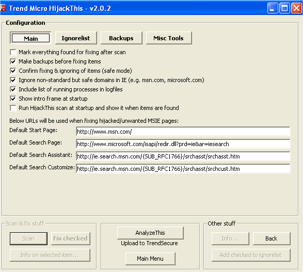Toggle Show intro frame at startup
The height and width of the screenshot is (272, 303).
tap(13, 99)
